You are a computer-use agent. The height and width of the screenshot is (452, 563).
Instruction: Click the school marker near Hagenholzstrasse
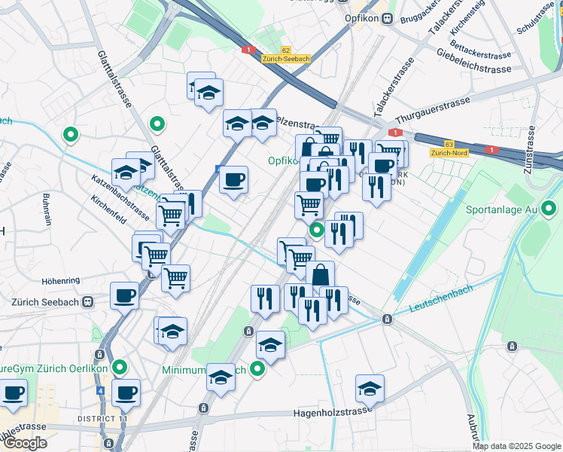[x=370, y=391]
